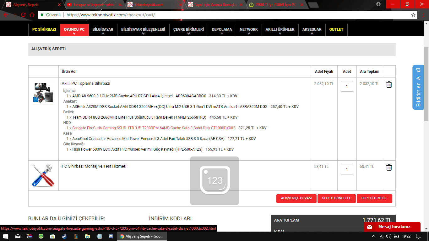Click the SEPETİ GÜNCELLE button
The height and width of the screenshot is (241, 429).
[336, 198]
